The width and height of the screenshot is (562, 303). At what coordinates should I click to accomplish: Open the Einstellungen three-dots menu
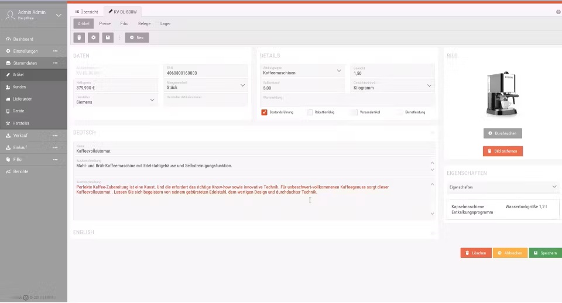(x=55, y=51)
